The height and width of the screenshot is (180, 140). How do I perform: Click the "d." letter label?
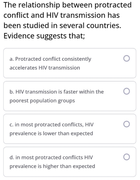[x=12, y=157]
